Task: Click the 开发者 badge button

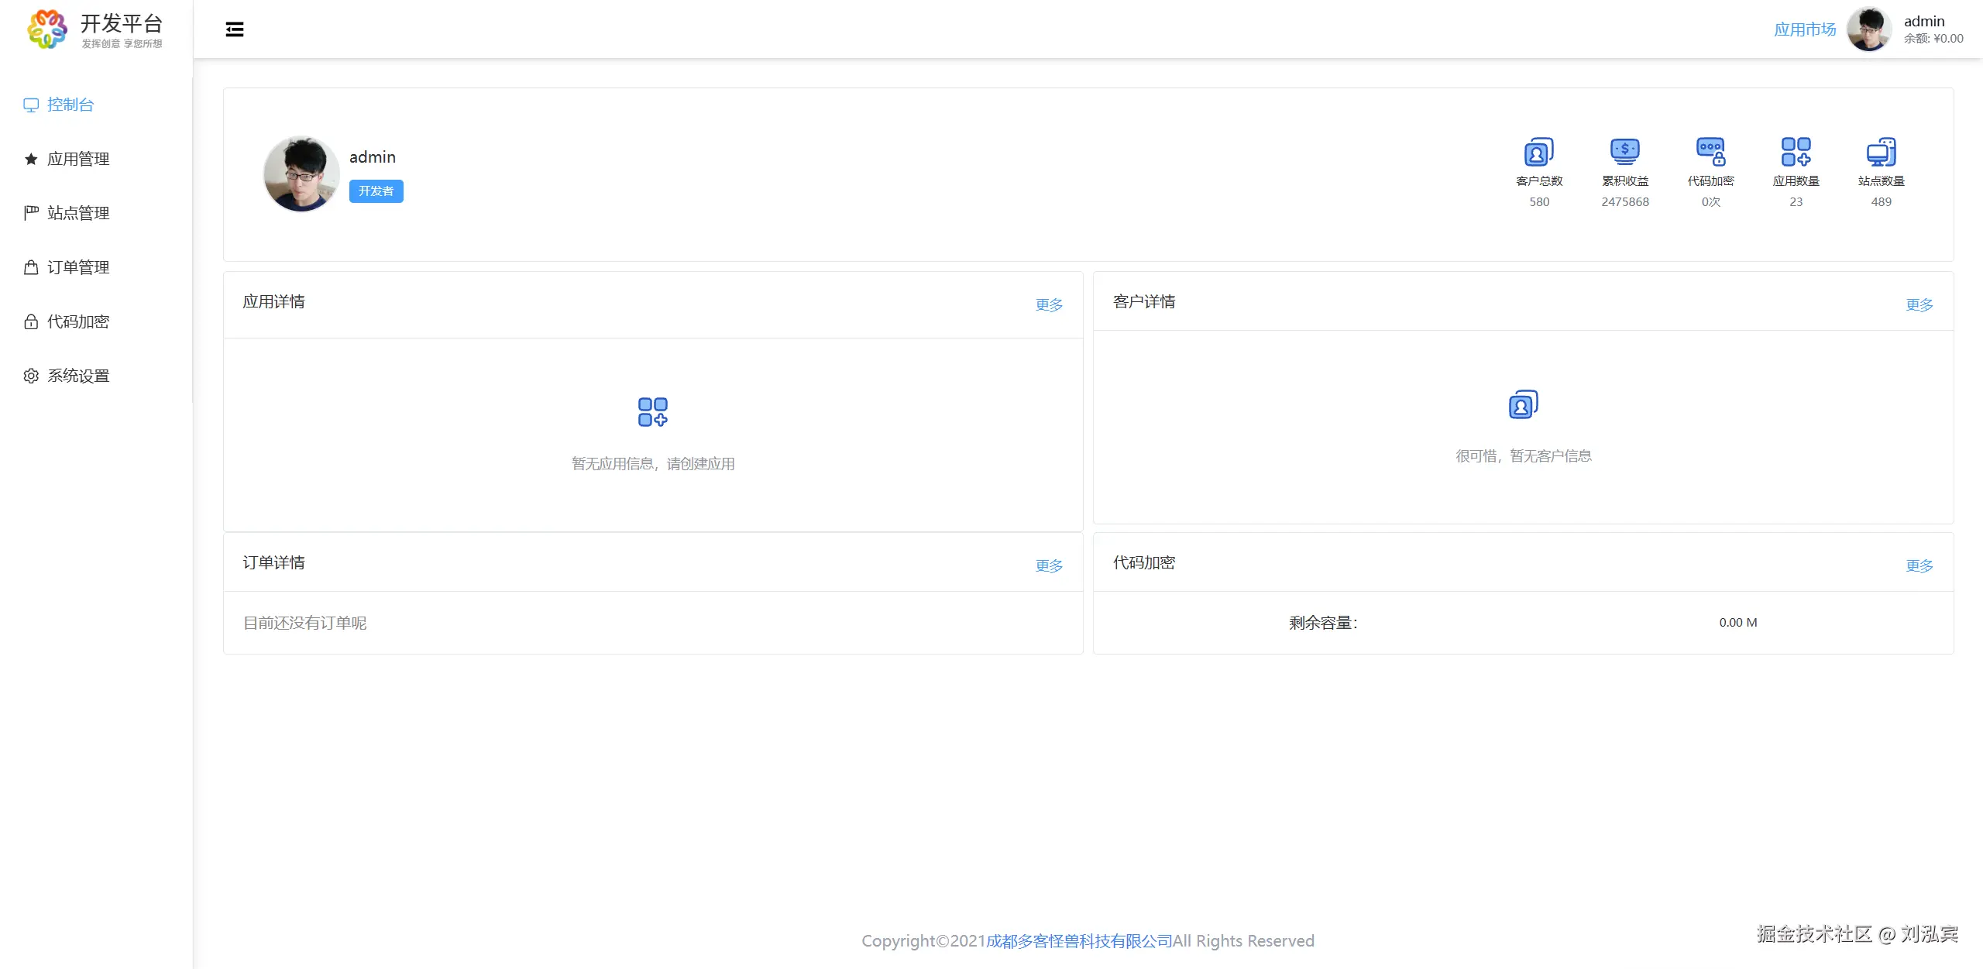Action: [x=376, y=191]
